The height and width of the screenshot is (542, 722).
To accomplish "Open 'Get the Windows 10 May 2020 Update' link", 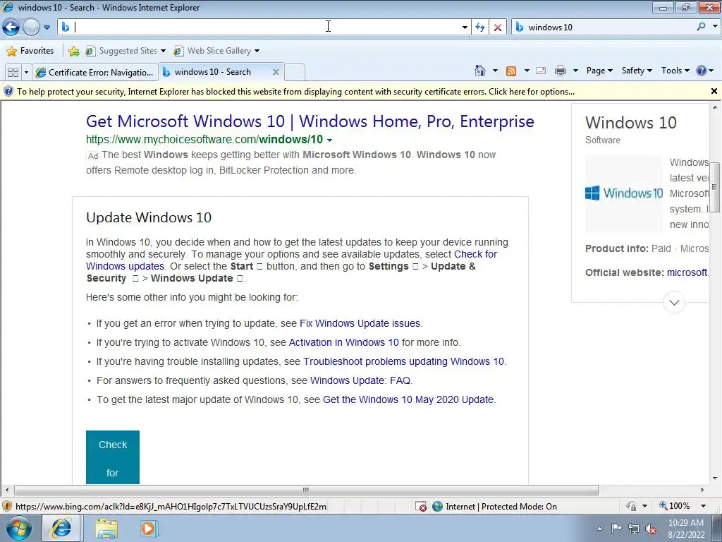I will tap(408, 399).
